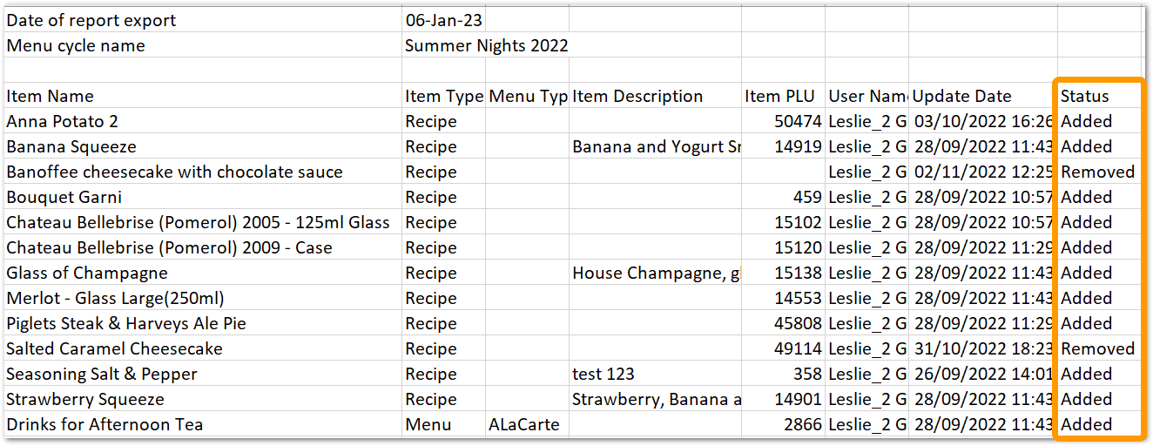Select the 'Summer Nights 2022' cell
The image size is (1153, 446).
(486, 45)
